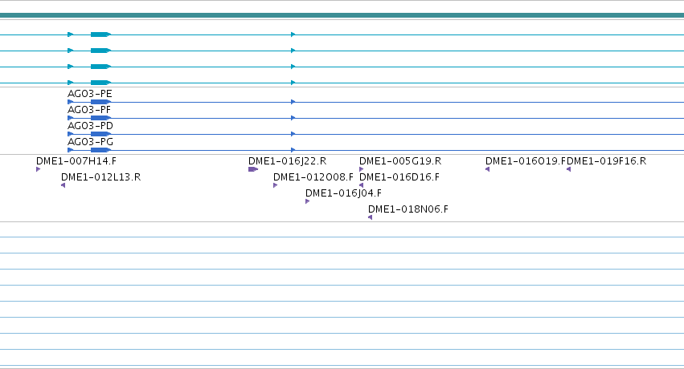684x369 pixels.
Task: Click the DME1-005G19.R feature label
Action: 400,161
